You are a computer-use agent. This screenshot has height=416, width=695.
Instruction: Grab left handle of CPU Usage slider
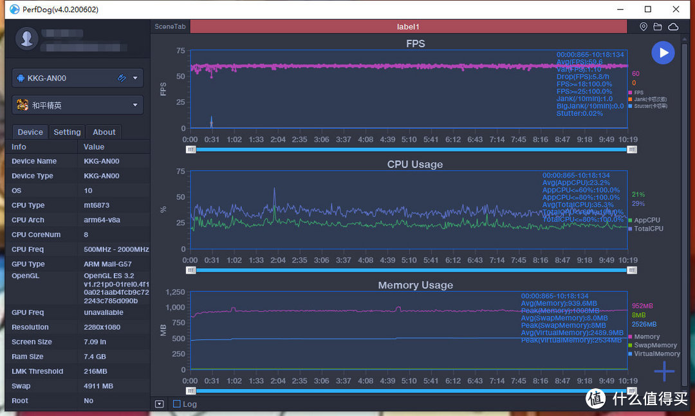[x=190, y=270]
